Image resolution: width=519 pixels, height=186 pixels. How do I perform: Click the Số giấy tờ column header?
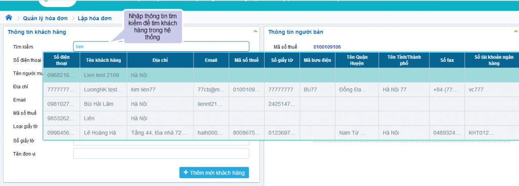282,60
